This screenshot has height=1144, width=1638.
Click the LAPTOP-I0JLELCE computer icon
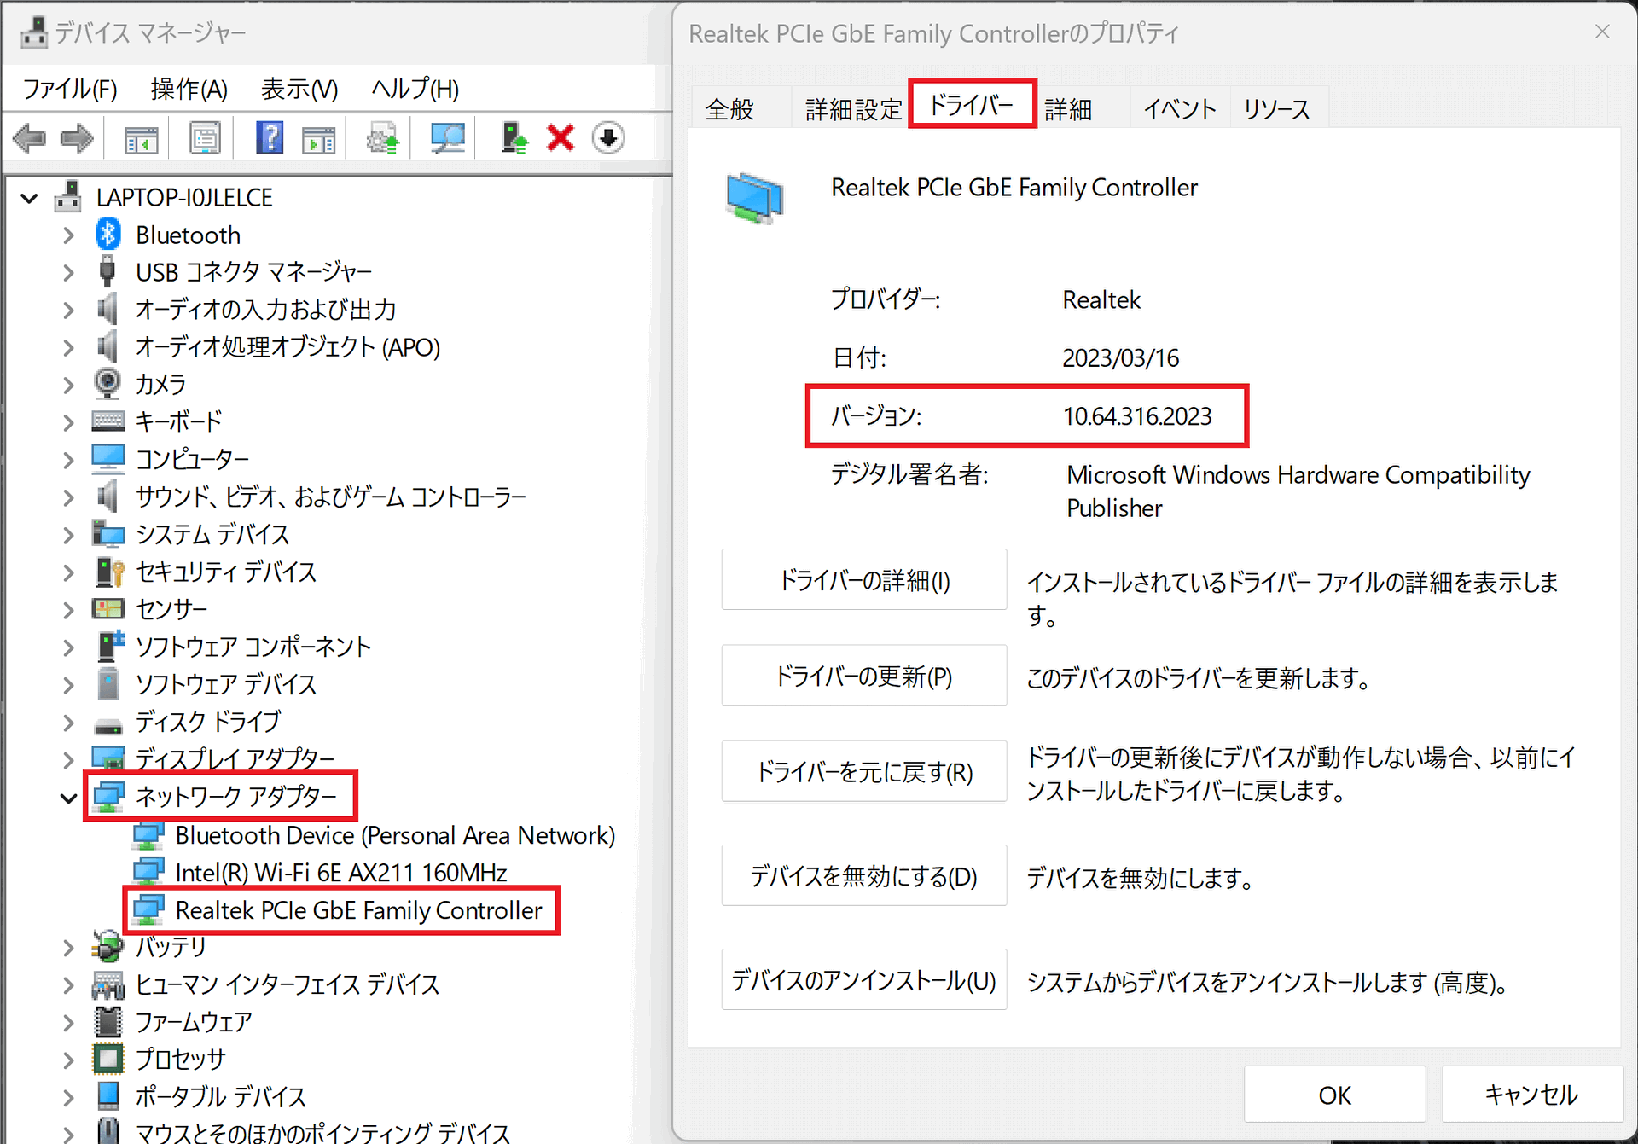click(x=67, y=197)
